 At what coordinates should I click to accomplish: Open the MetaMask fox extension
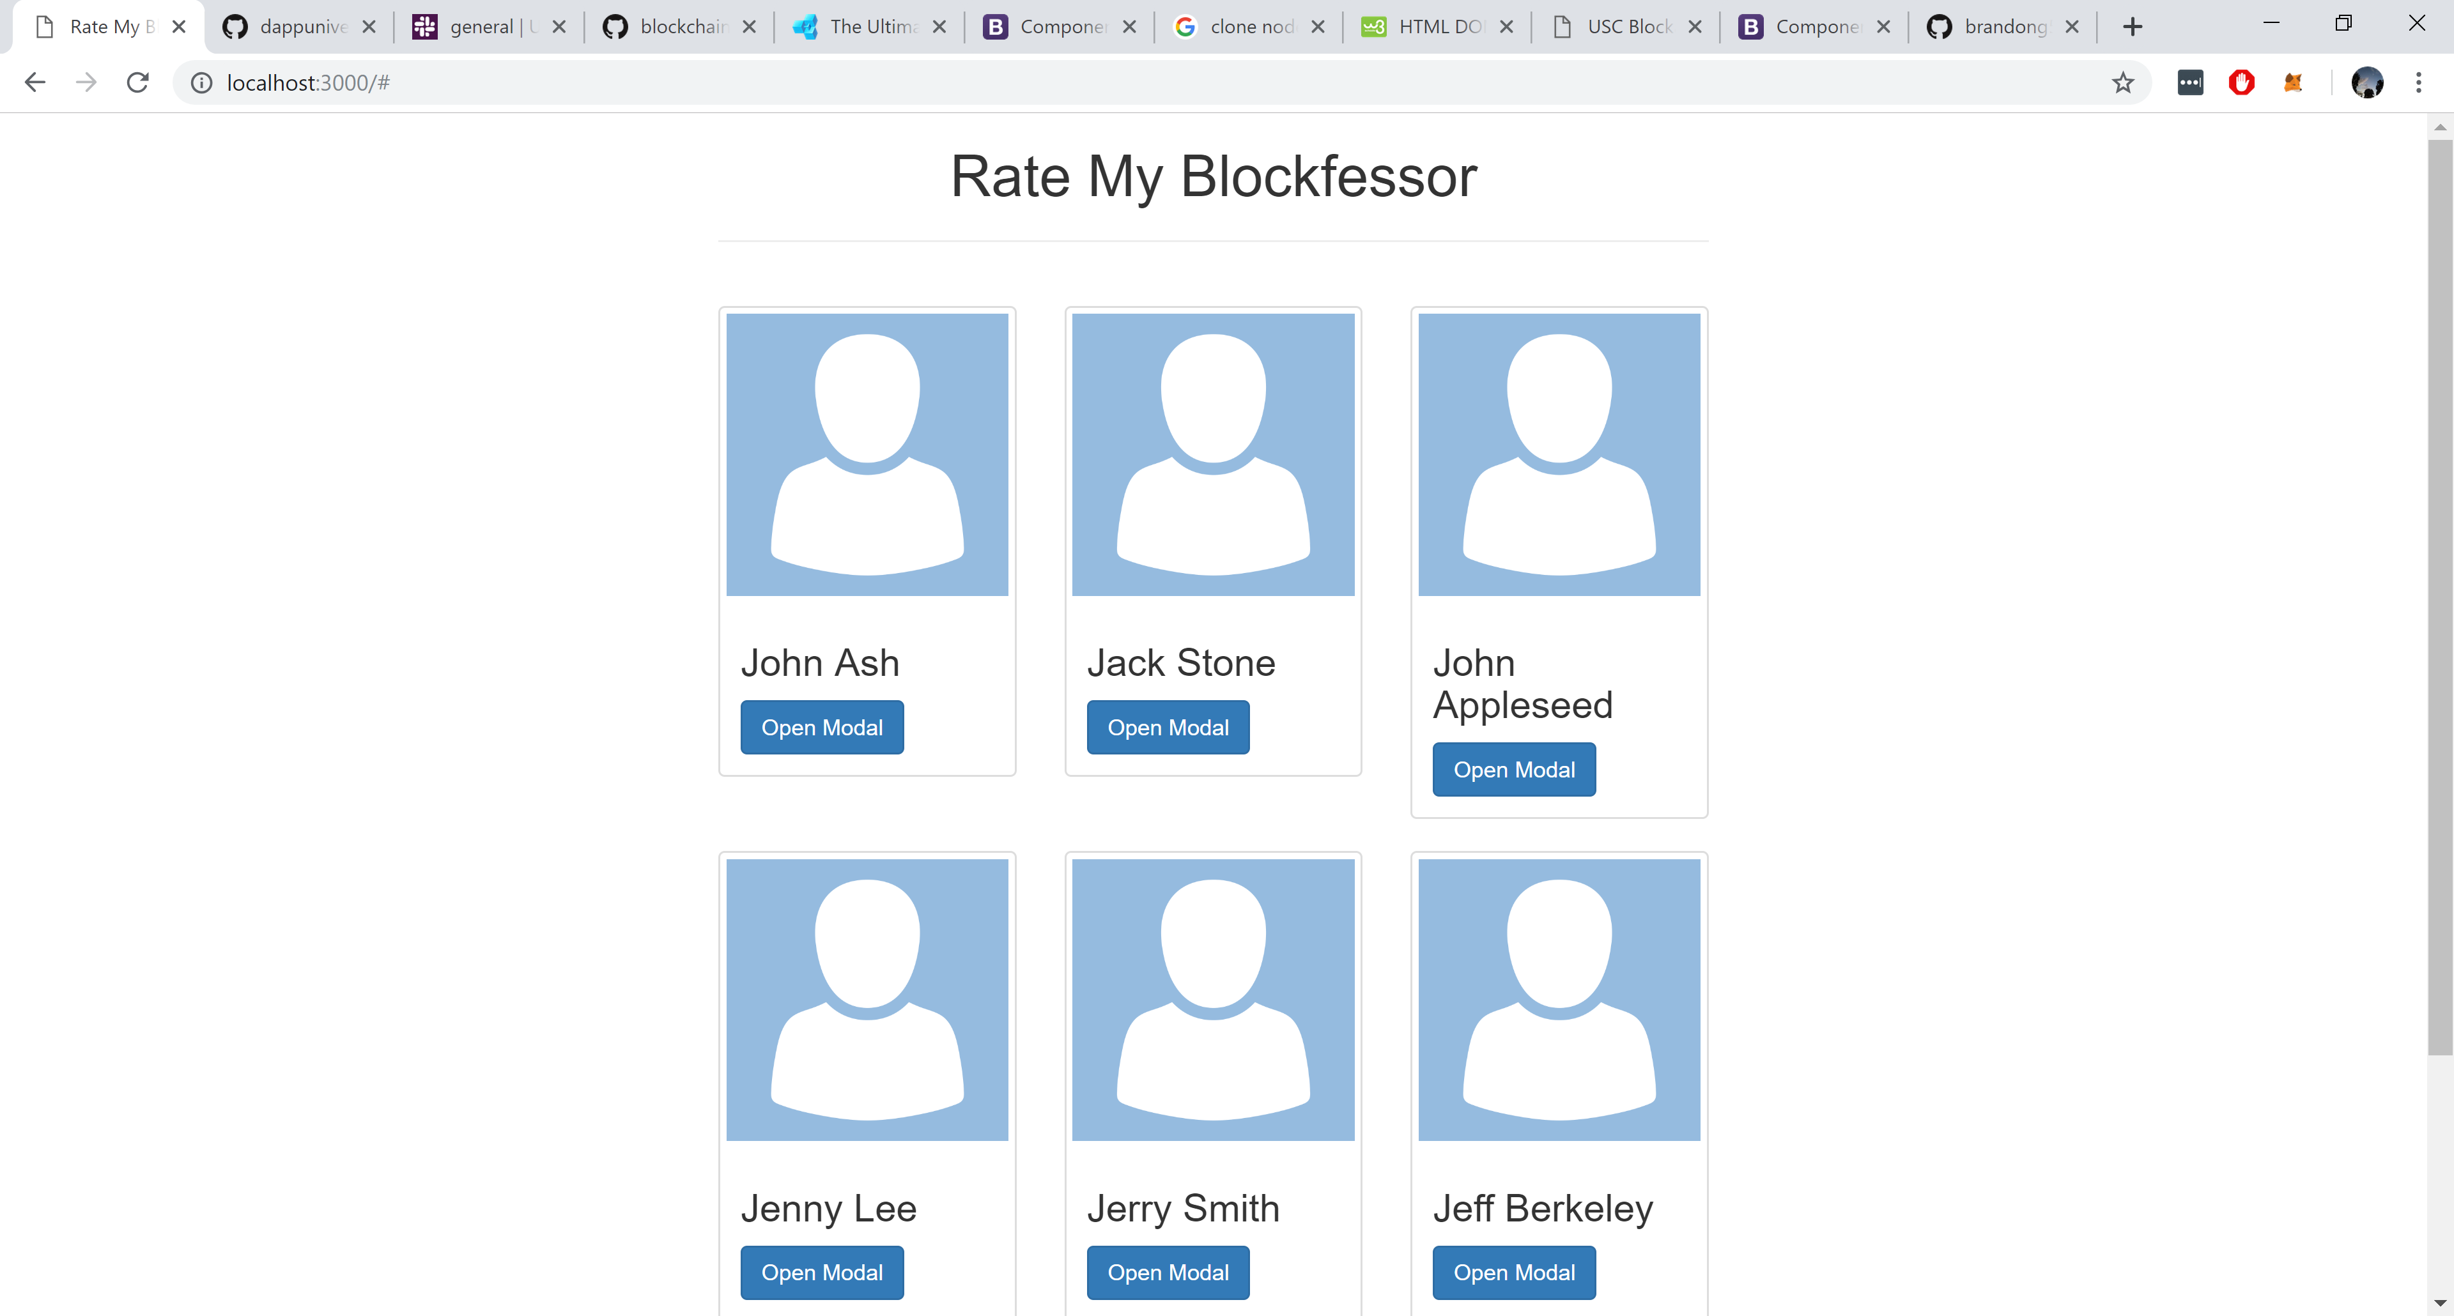point(2293,83)
